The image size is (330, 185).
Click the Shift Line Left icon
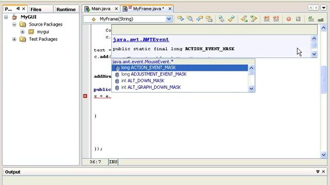[x=267, y=19]
